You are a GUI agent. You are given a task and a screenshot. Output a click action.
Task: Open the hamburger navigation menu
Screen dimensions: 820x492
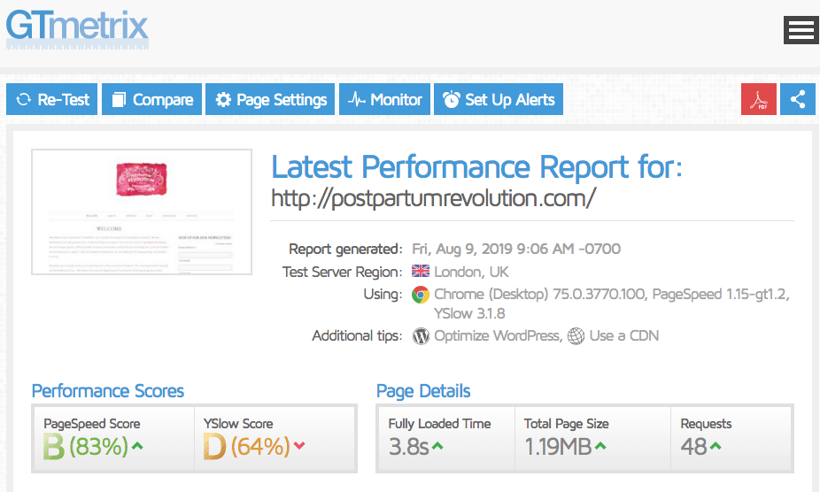coord(801,30)
